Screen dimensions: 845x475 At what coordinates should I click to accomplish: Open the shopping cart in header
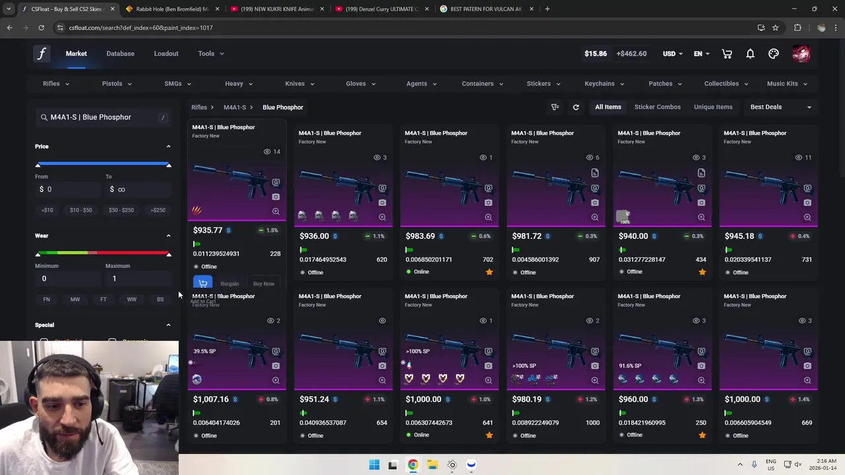[727, 53]
